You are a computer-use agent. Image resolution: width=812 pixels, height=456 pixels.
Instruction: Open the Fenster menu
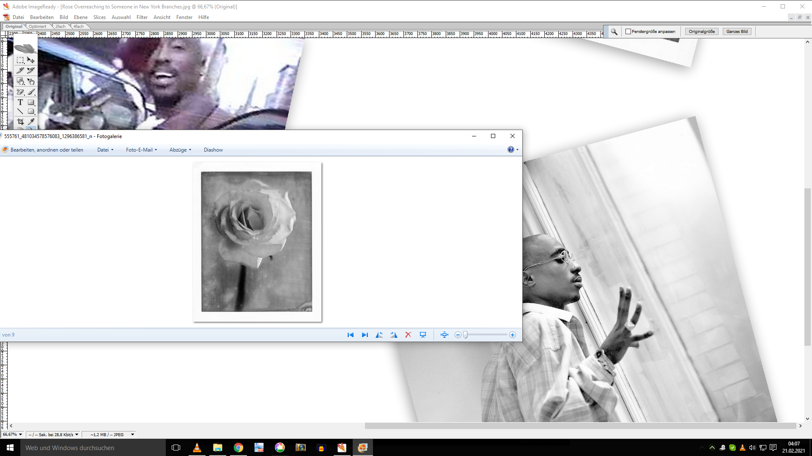tap(184, 17)
